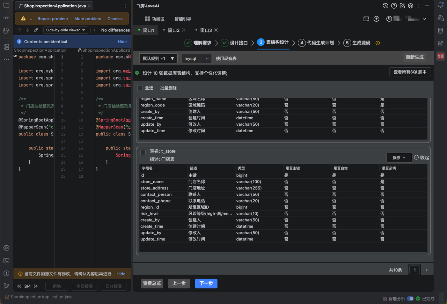Open the Problems tool window icon
The image size is (447, 304).
pyautogui.click(x=6, y=273)
